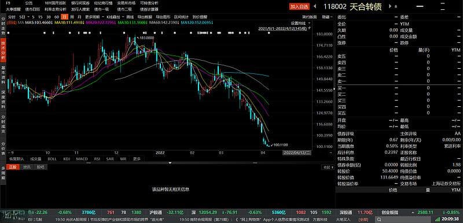Image resolution: width=463 pixels, height=223 pixels.
Task: Expand the 设置均线 dropdown
Action: coord(300,23)
